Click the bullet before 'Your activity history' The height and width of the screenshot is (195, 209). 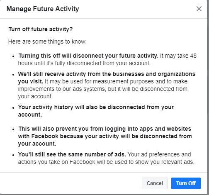click(13, 108)
